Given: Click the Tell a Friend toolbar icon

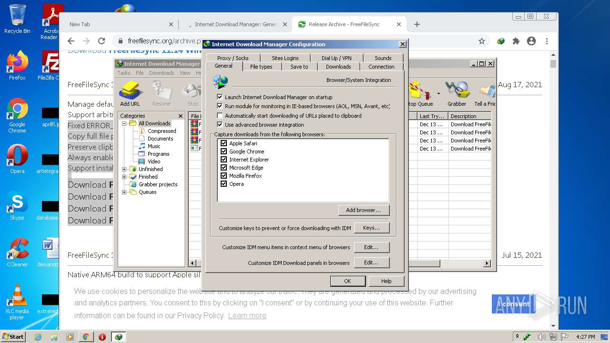Looking at the screenshot, I should tap(485, 94).
